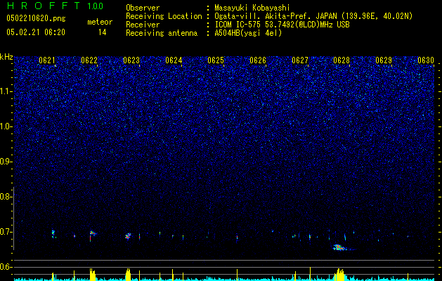Click the Receiving Location field label
442x281 pixels.
tap(164, 16)
